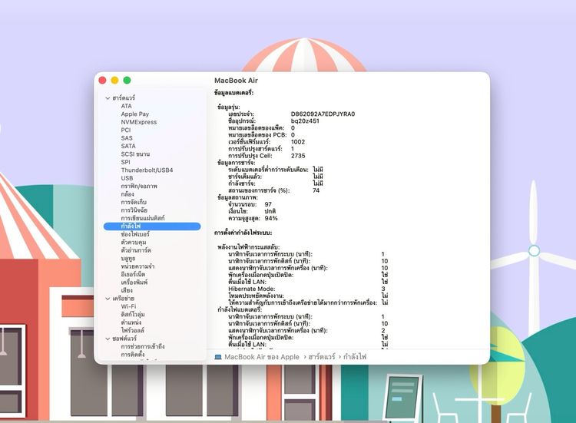Collapse the เครือข่าย section disclosure arrow
576x423 pixels.
(x=108, y=298)
